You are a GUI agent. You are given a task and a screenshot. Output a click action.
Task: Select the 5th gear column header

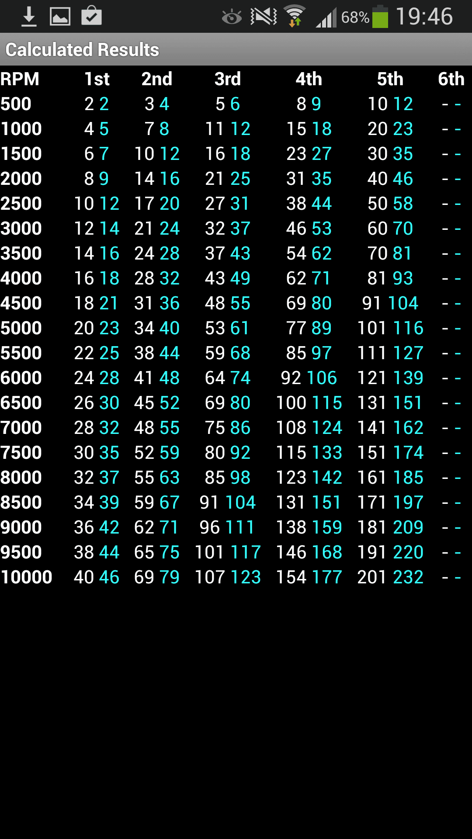pos(390,79)
